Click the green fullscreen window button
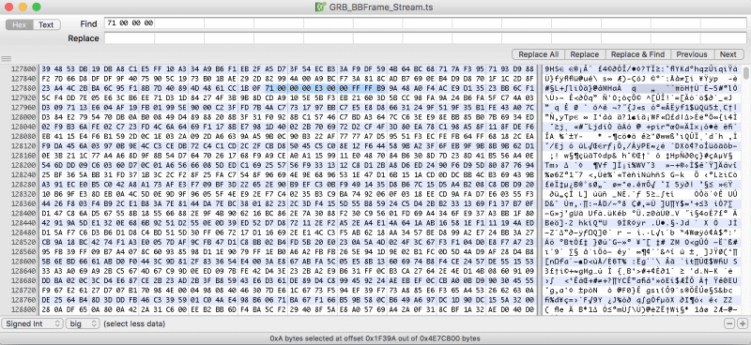This screenshot has width=751, height=345. click(37, 7)
